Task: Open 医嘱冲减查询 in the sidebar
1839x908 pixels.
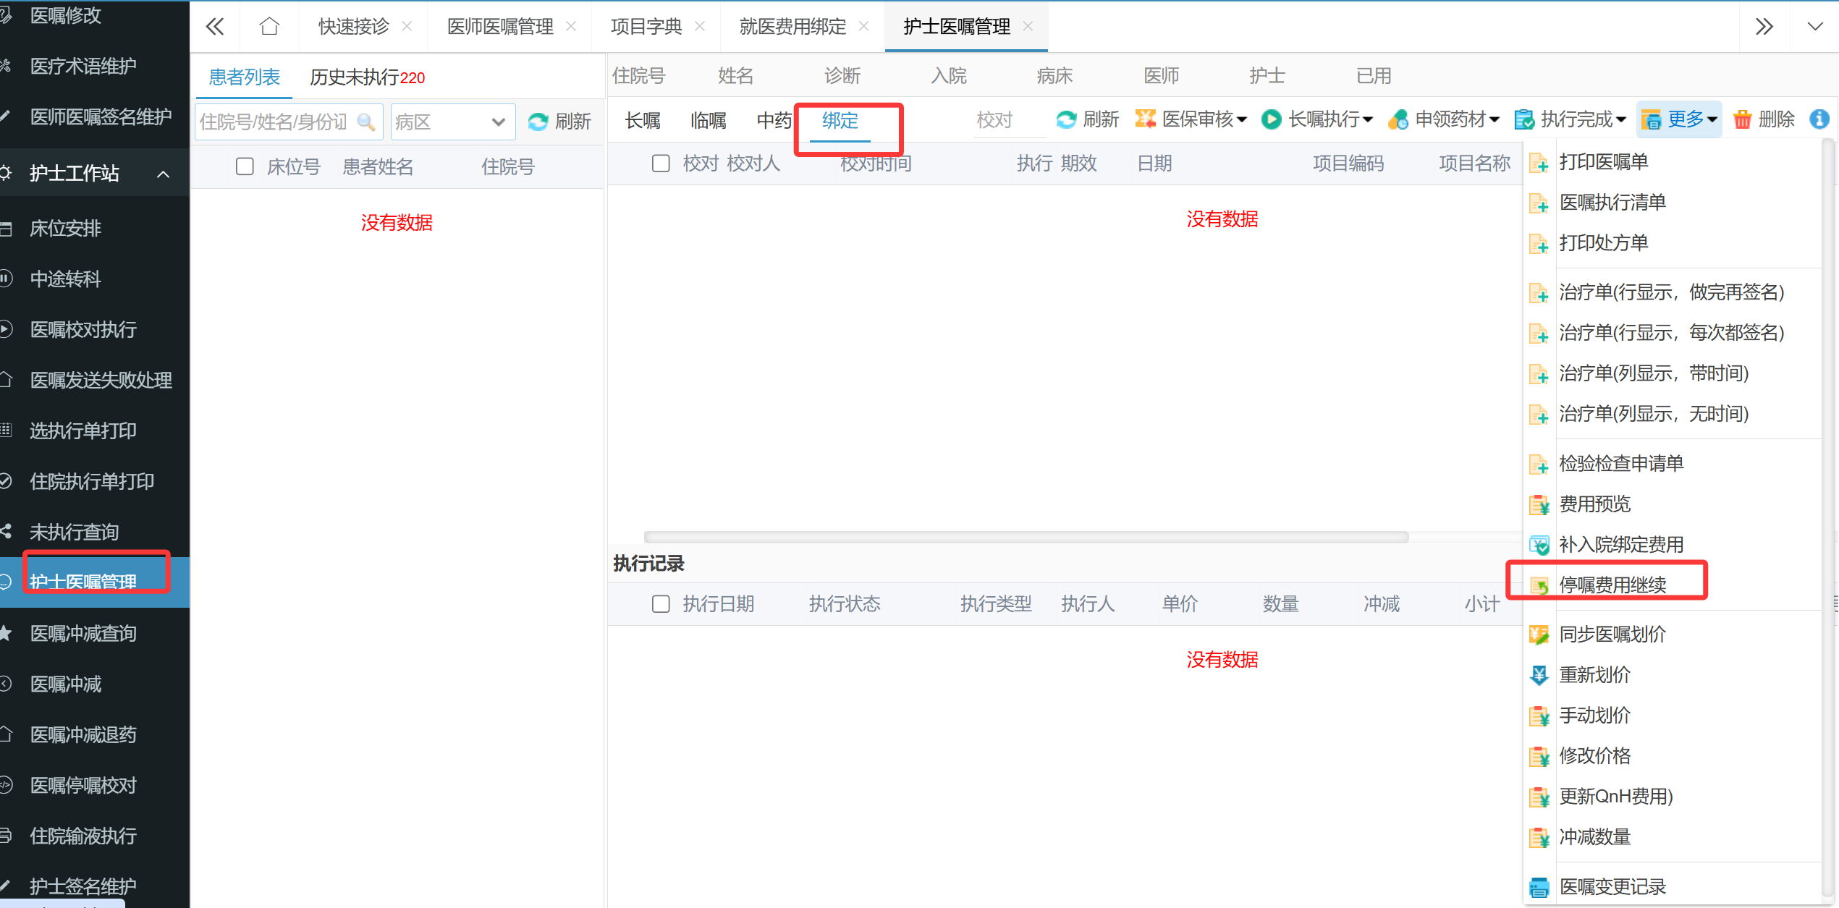Action: pyautogui.click(x=83, y=634)
